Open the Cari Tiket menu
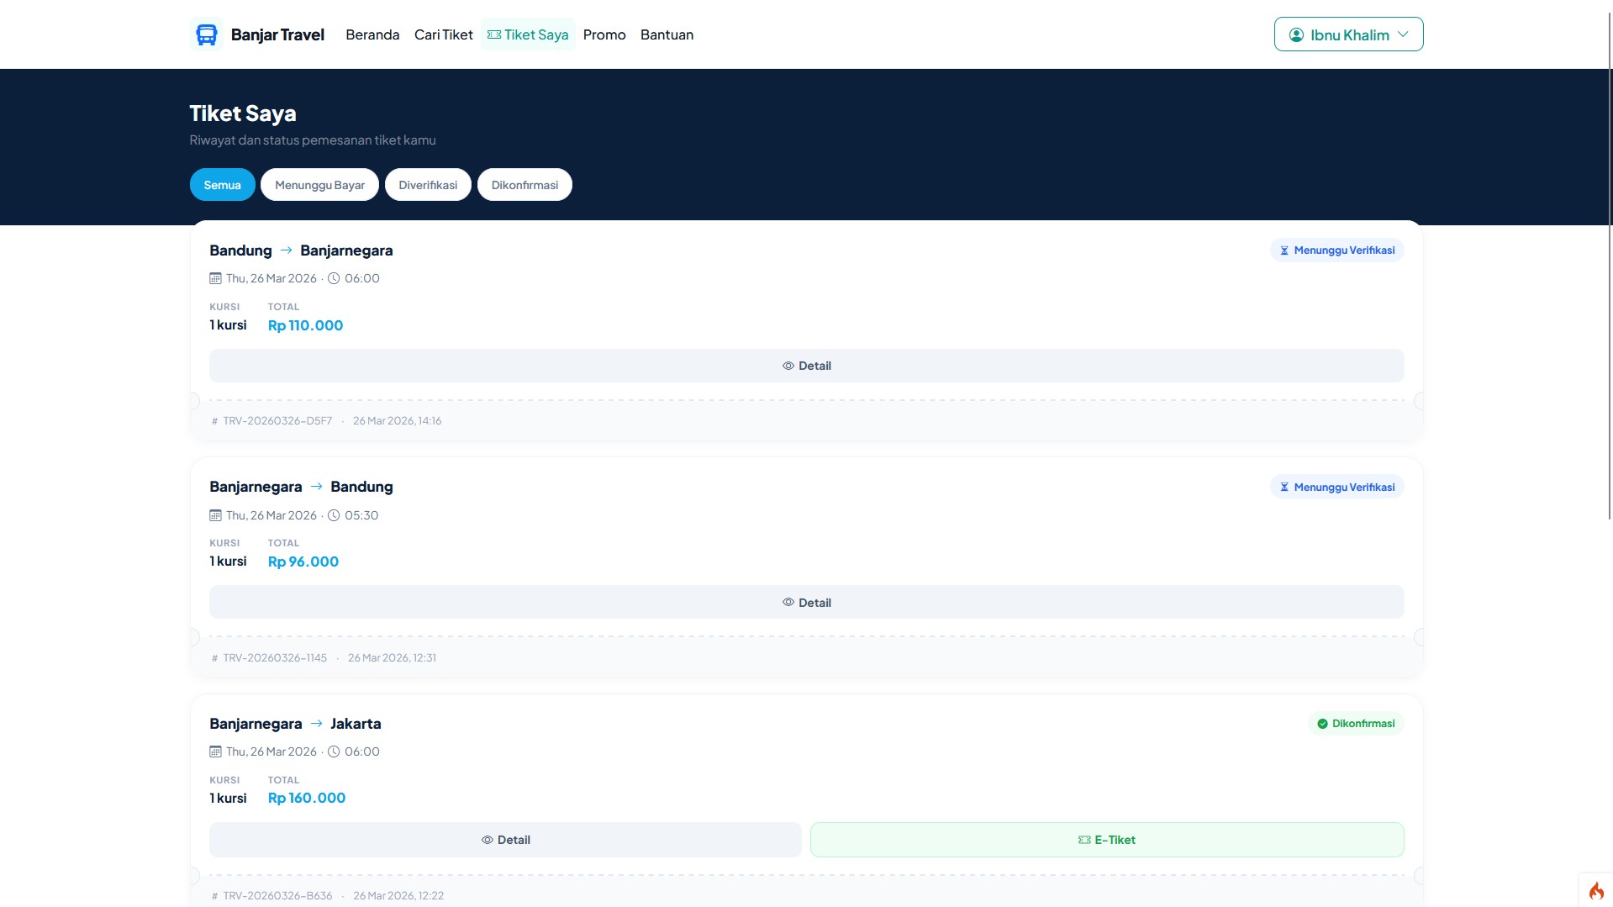Screen dimensions: 1613x907 coord(443,34)
